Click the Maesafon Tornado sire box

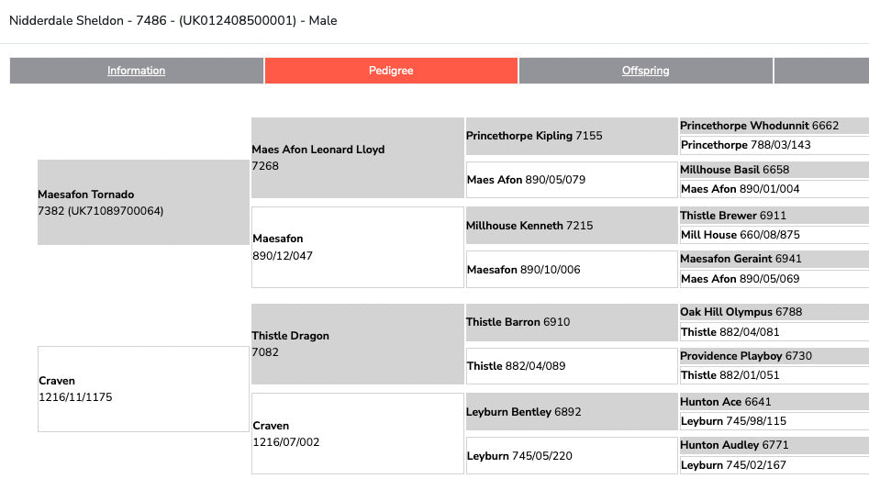tap(142, 202)
